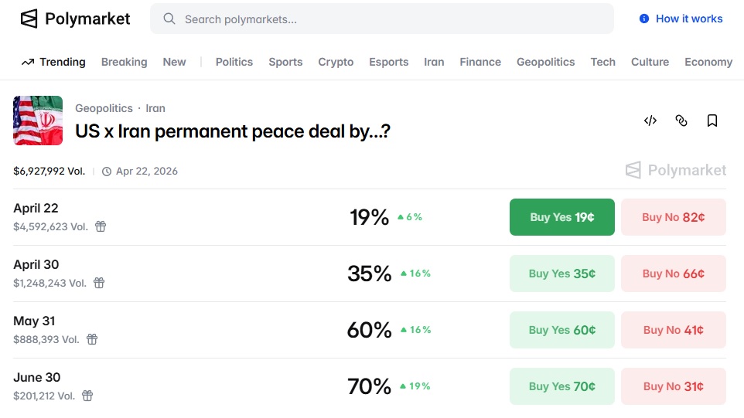Bookmark this market

pyautogui.click(x=712, y=121)
